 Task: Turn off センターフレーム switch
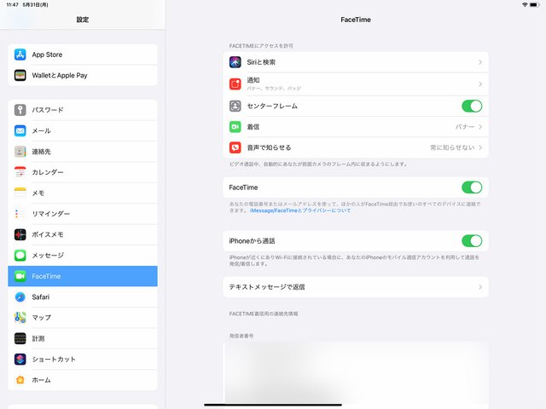(472, 106)
